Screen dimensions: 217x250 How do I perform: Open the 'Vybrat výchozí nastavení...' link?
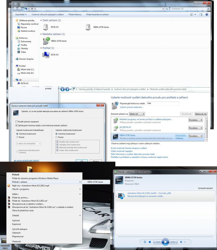click(x=131, y=107)
